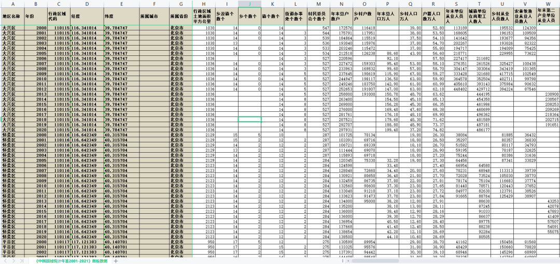The height and width of the screenshot is (264, 560).
Task: Click the 乡及镇个数个 header cell
Action: [x=227, y=16]
